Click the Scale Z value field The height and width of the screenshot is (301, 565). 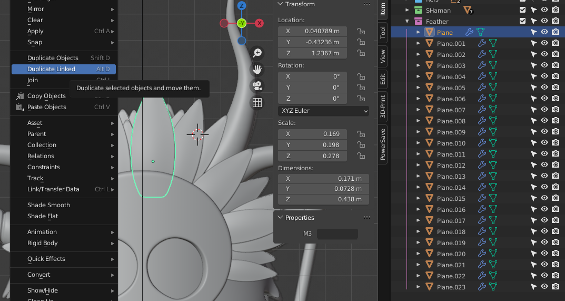(312, 156)
